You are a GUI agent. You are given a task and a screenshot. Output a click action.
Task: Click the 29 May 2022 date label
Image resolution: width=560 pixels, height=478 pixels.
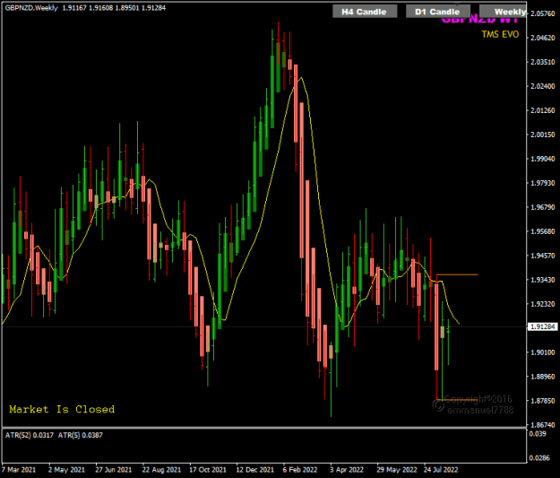[x=397, y=469]
